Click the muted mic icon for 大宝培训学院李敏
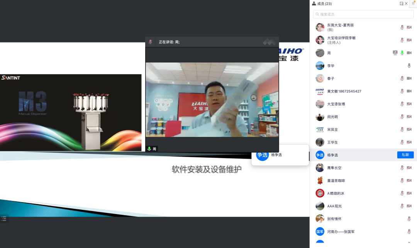 402,40
